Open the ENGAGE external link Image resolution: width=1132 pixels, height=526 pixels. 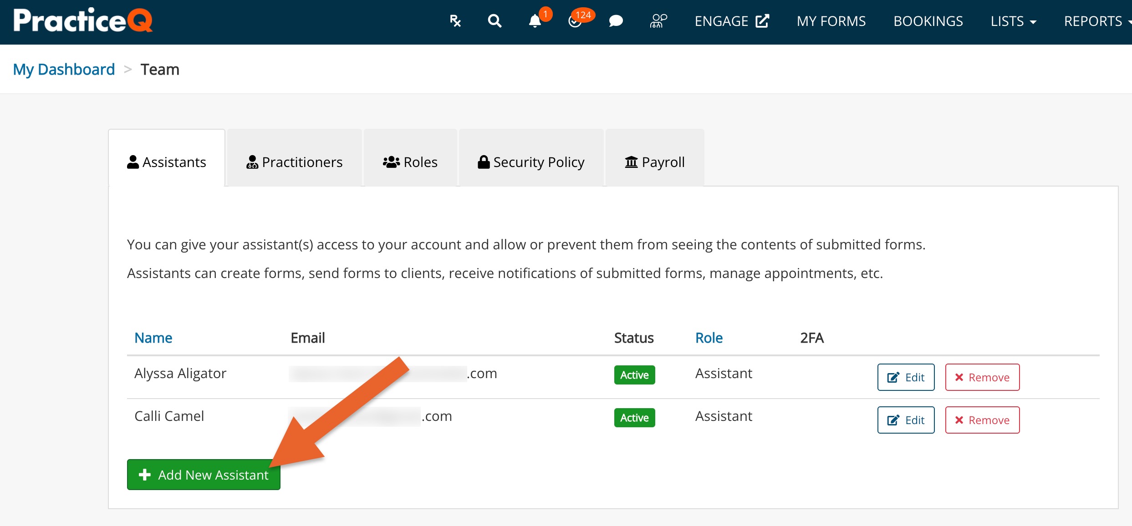(731, 21)
